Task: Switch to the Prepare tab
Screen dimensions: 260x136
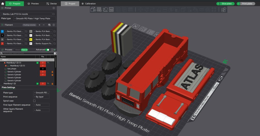Action: [15, 4]
